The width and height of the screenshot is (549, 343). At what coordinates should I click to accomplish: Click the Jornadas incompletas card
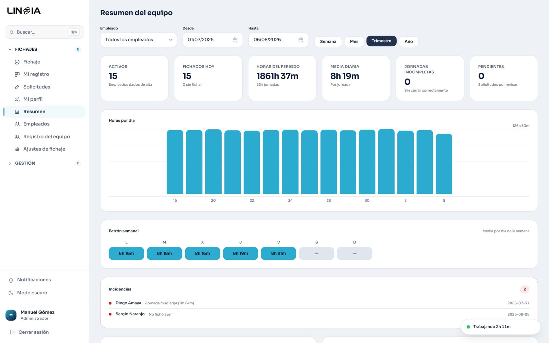430,78
